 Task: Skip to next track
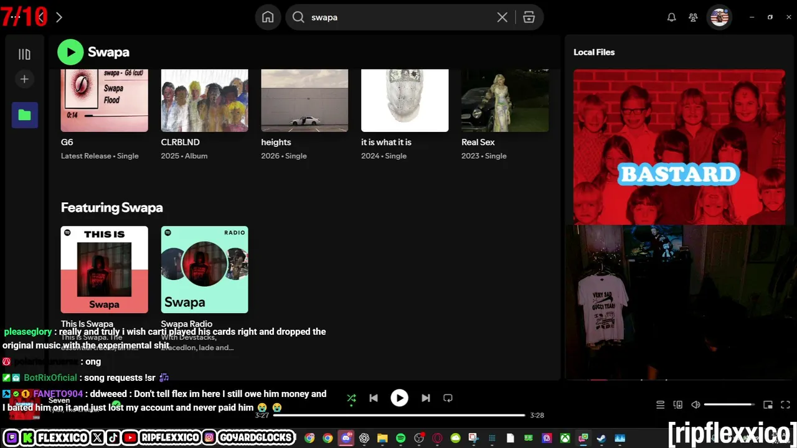[x=426, y=398]
